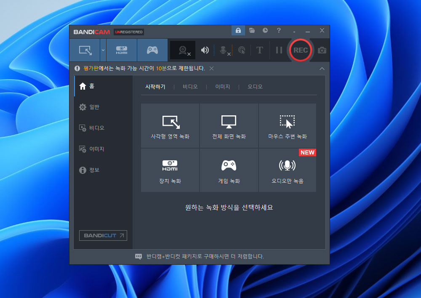The image size is (421, 298).
Task: Switch to the 오디오 tab
Action: (255, 87)
